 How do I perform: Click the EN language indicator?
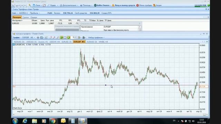[174, 121]
